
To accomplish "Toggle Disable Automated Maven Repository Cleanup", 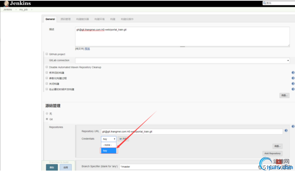I will 47,67.
